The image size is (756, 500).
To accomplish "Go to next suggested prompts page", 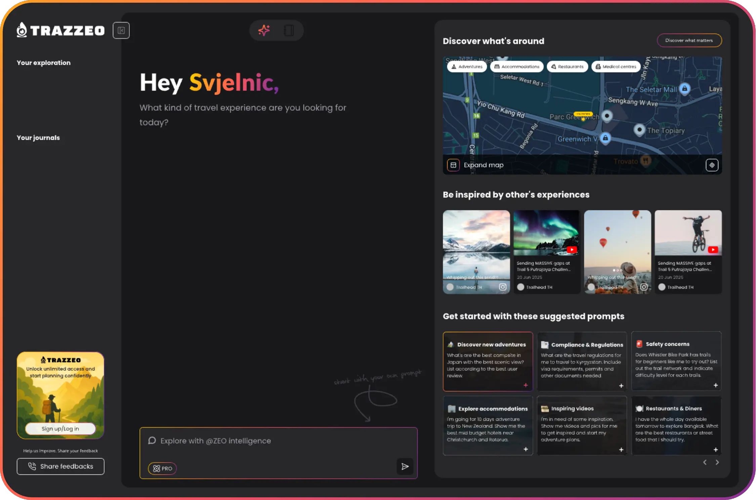I will (x=717, y=462).
